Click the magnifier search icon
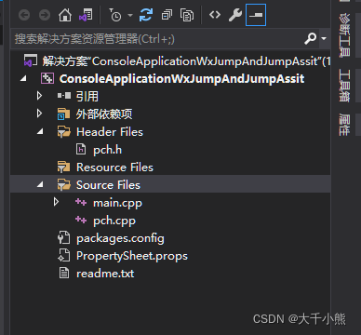The height and width of the screenshot is (335, 361). (x=310, y=39)
